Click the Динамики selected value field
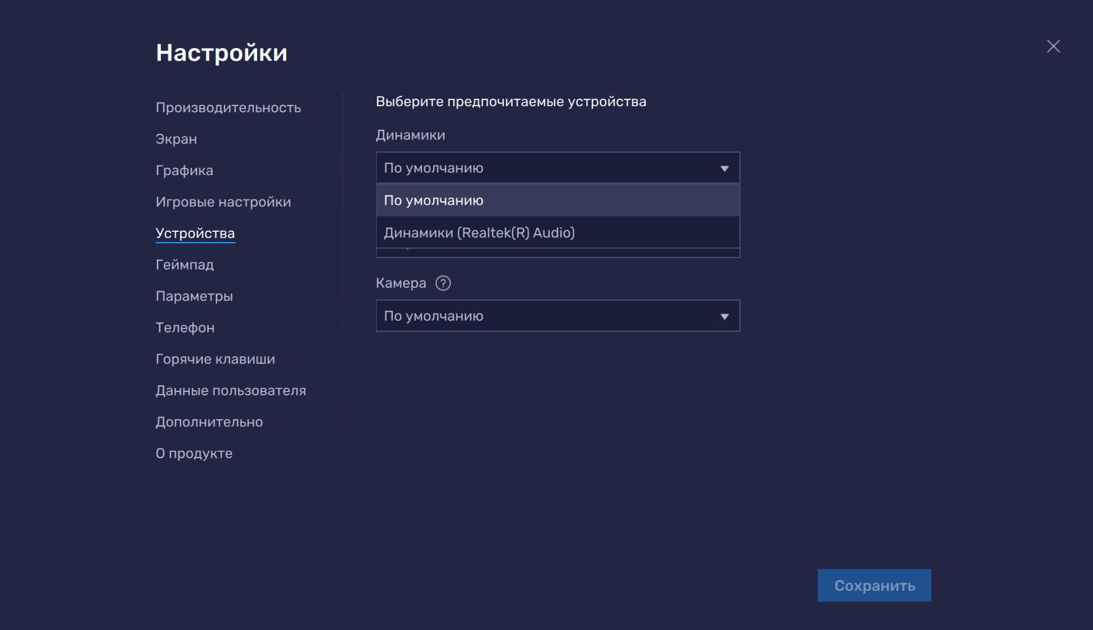The height and width of the screenshot is (630, 1093). 558,168
